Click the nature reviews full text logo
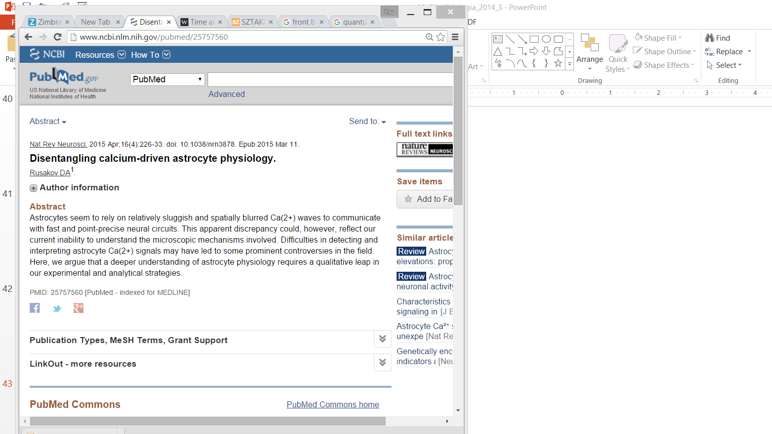The image size is (772, 434). pyautogui.click(x=425, y=149)
